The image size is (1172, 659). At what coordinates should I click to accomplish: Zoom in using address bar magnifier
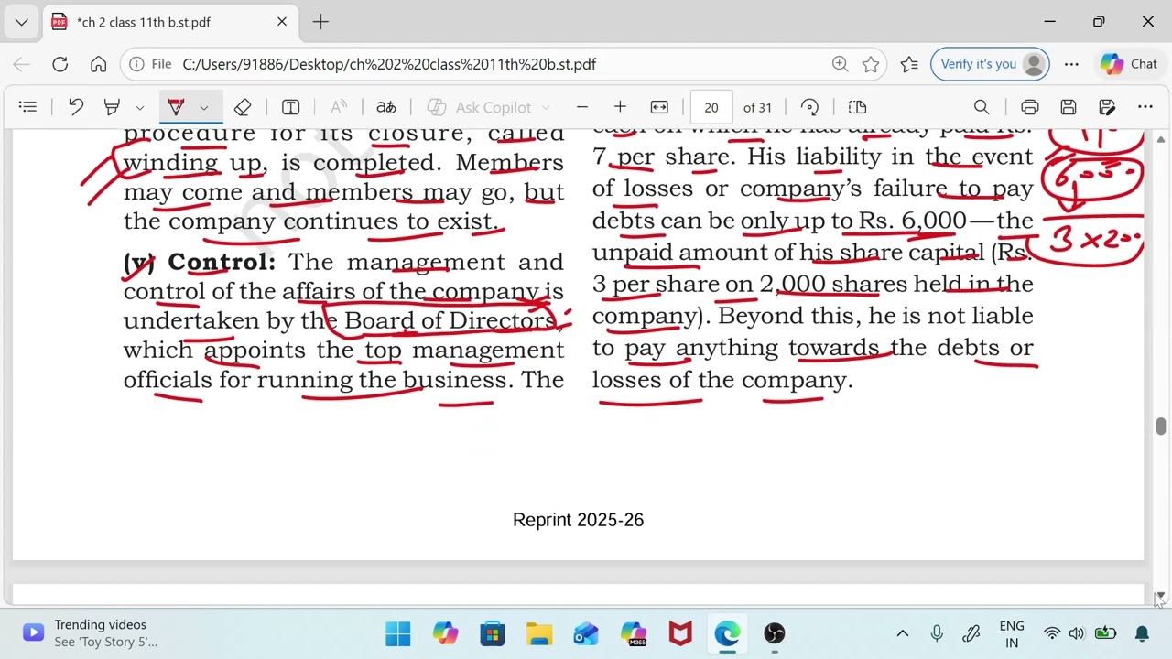tap(840, 64)
